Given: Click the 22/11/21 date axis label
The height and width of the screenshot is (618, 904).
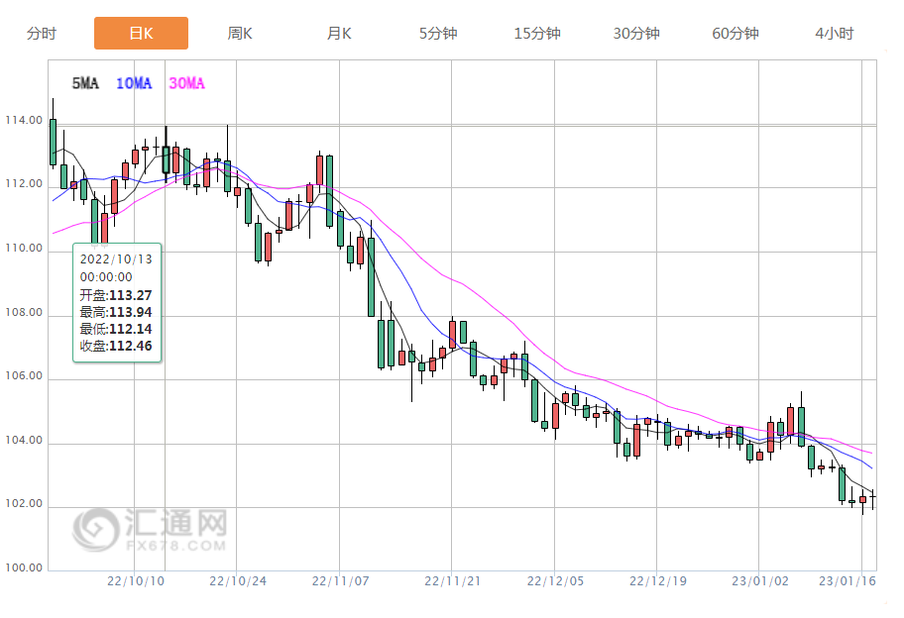Looking at the screenshot, I should [452, 581].
